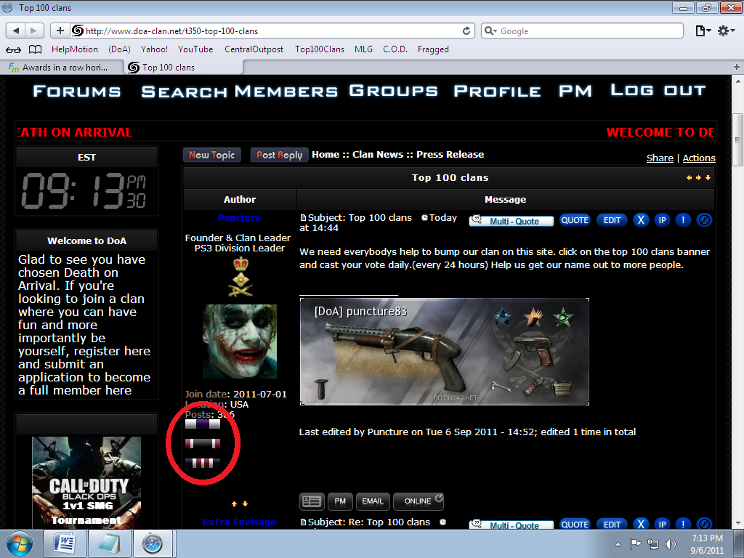Open the YouTube bookmark

[195, 49]
